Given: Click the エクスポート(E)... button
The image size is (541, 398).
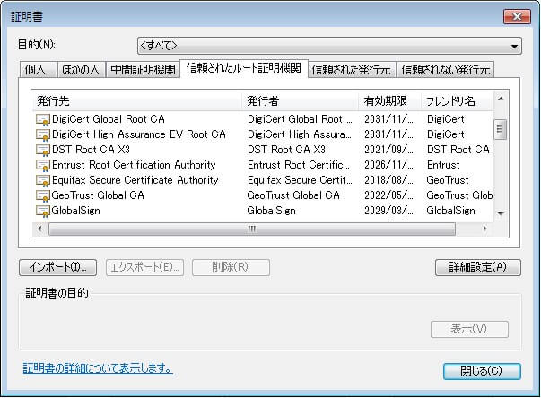Looking at the screenshot, I should (x=145, y=267).
